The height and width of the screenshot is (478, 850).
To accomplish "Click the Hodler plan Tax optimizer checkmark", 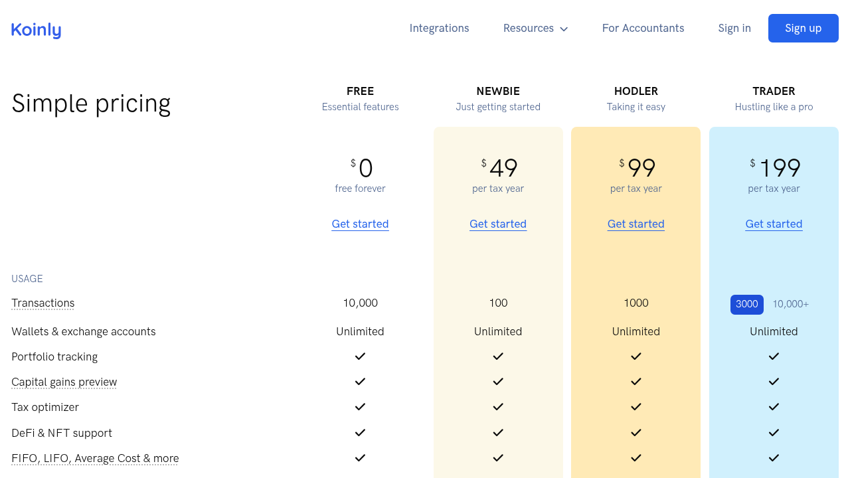I will (x=636, y=407).
